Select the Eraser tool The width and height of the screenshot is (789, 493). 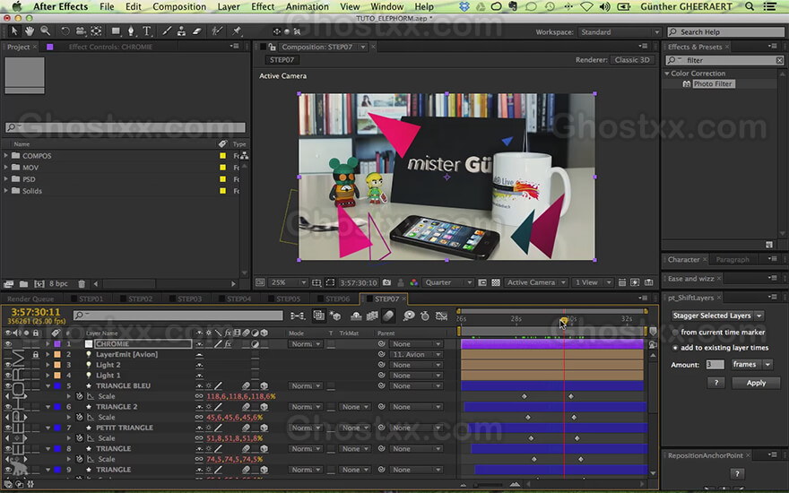click(x=196, y=31)
